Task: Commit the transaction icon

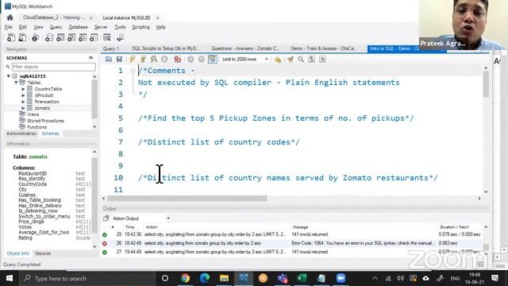Action: tap(190, 59)
